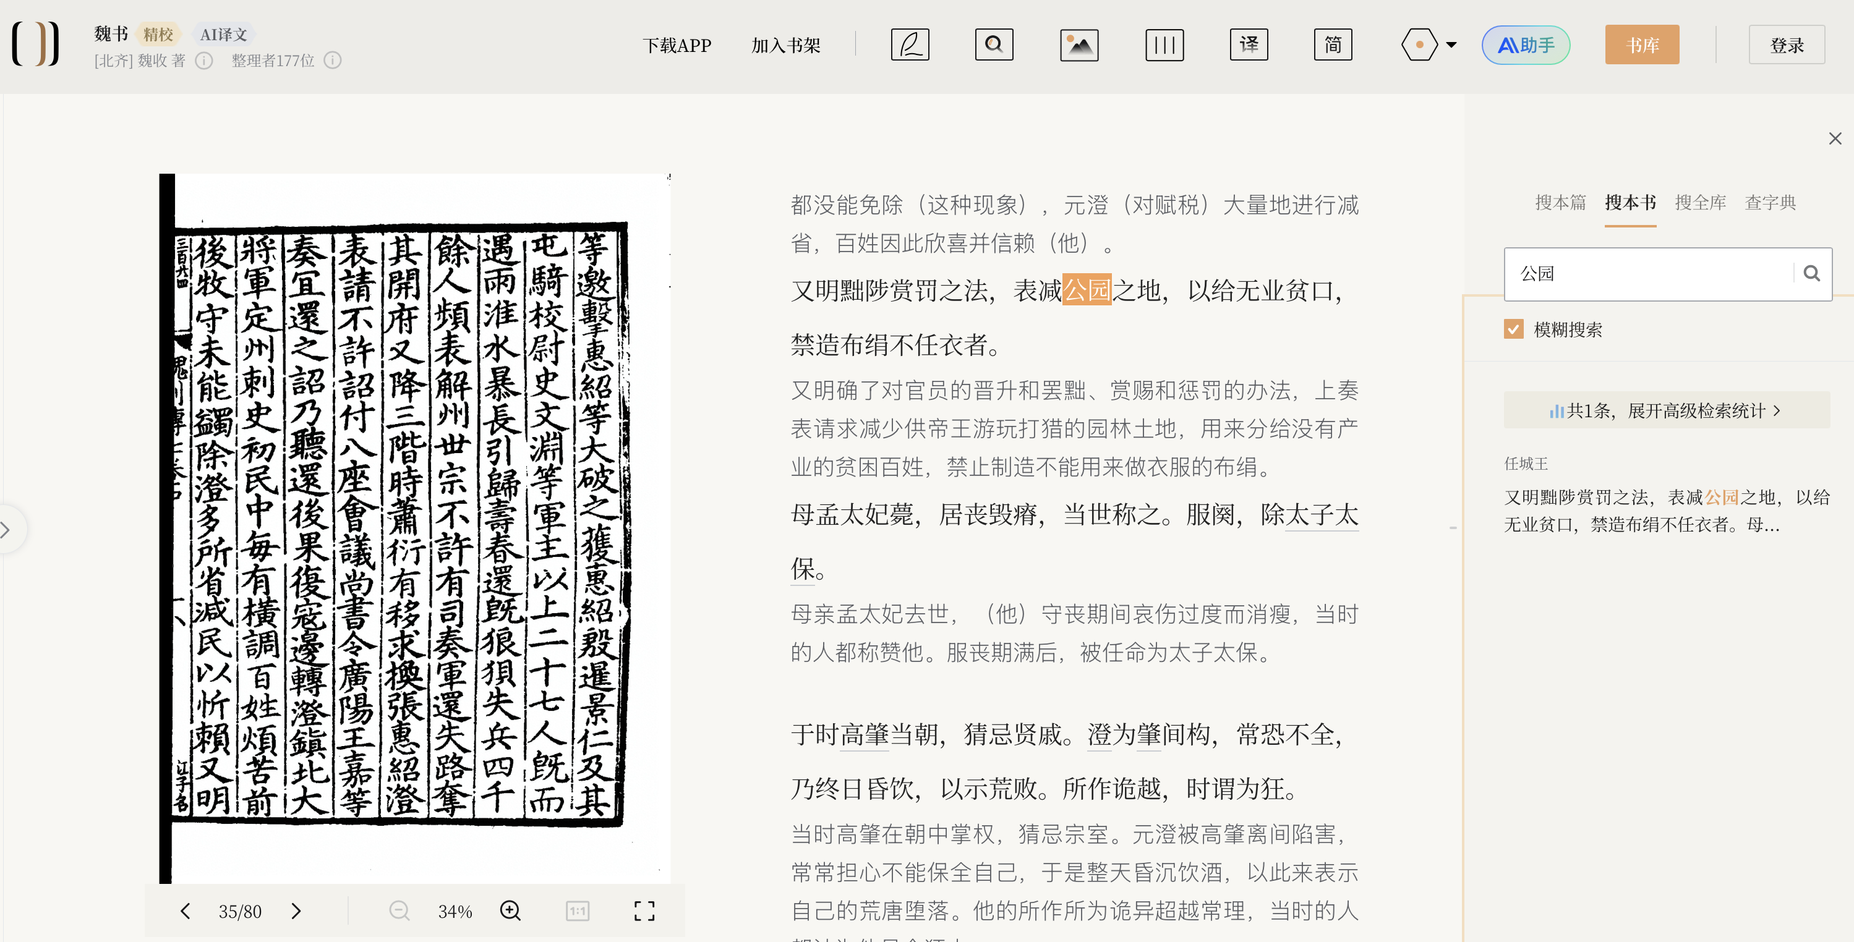Toggle simplified Chinese 简 icon

(x=1333, y=45)
